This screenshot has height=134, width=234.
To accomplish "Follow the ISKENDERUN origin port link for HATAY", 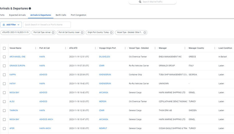I will tap(105, 83).
